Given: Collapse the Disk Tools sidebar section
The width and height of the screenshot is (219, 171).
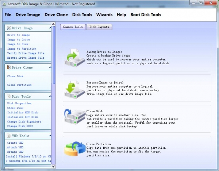Looking at the screenshot, I should click(48, 97).
